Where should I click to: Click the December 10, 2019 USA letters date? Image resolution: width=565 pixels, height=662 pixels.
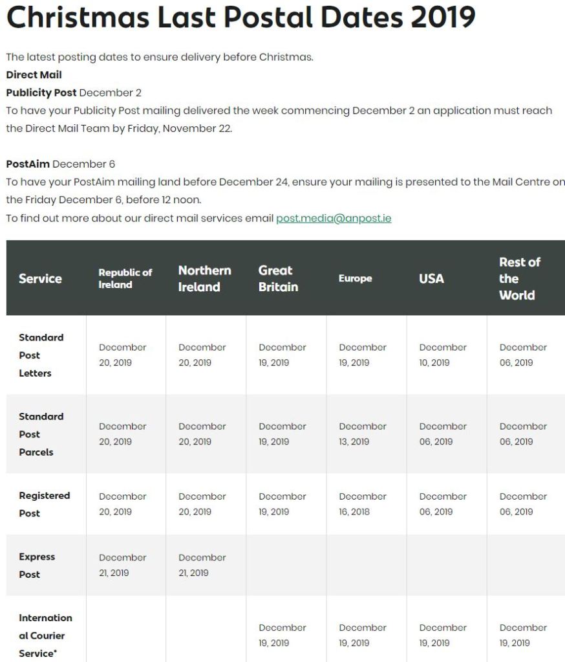(443, 355)
